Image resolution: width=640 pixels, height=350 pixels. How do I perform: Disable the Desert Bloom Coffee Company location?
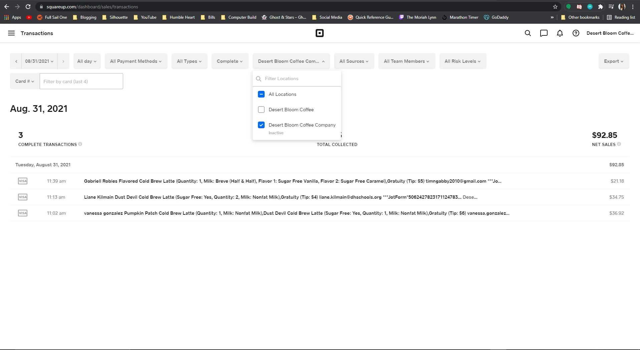(261, 125)
